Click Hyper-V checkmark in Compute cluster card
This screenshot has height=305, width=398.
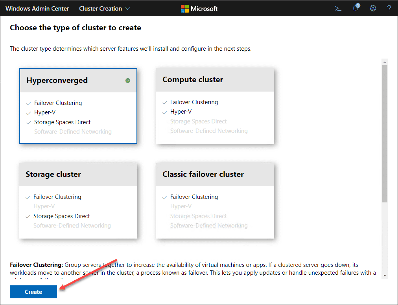(x=165, y=112)
